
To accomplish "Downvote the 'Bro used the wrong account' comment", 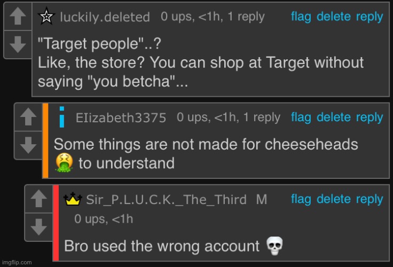I will tap(38, 227).
